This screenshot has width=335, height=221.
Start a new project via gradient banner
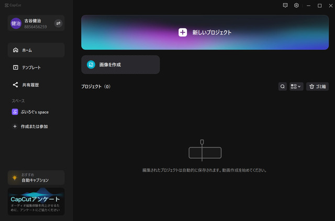[x=205, y=32]
